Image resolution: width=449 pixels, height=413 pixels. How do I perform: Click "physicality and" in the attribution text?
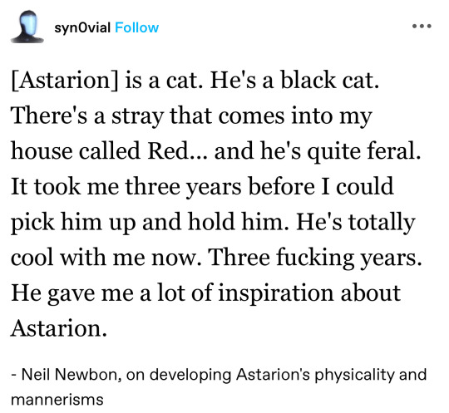pos(371,375)
